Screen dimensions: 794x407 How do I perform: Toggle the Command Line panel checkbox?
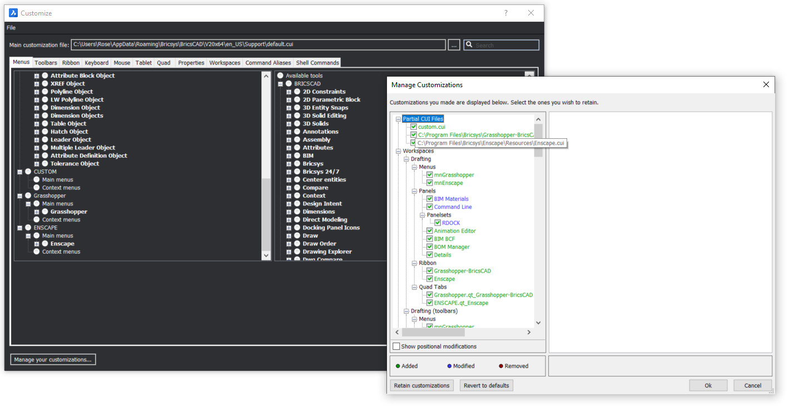(430, 207)
